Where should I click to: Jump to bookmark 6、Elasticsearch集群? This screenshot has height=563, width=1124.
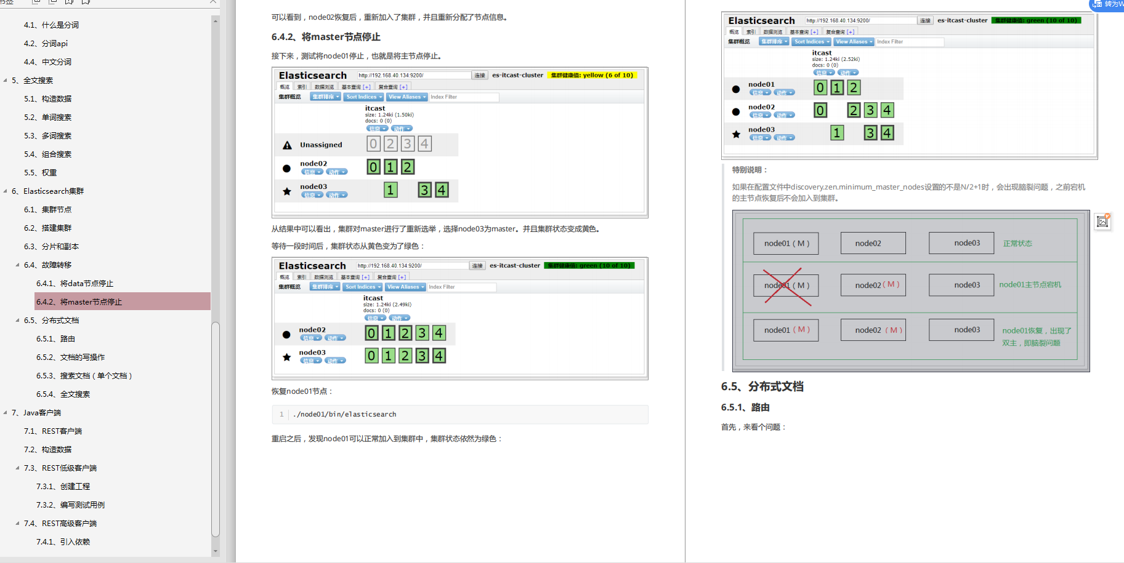coord(47,191)
